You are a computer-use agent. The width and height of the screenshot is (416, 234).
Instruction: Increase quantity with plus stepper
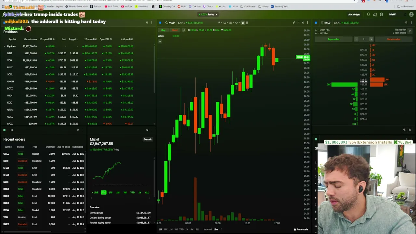371,39
